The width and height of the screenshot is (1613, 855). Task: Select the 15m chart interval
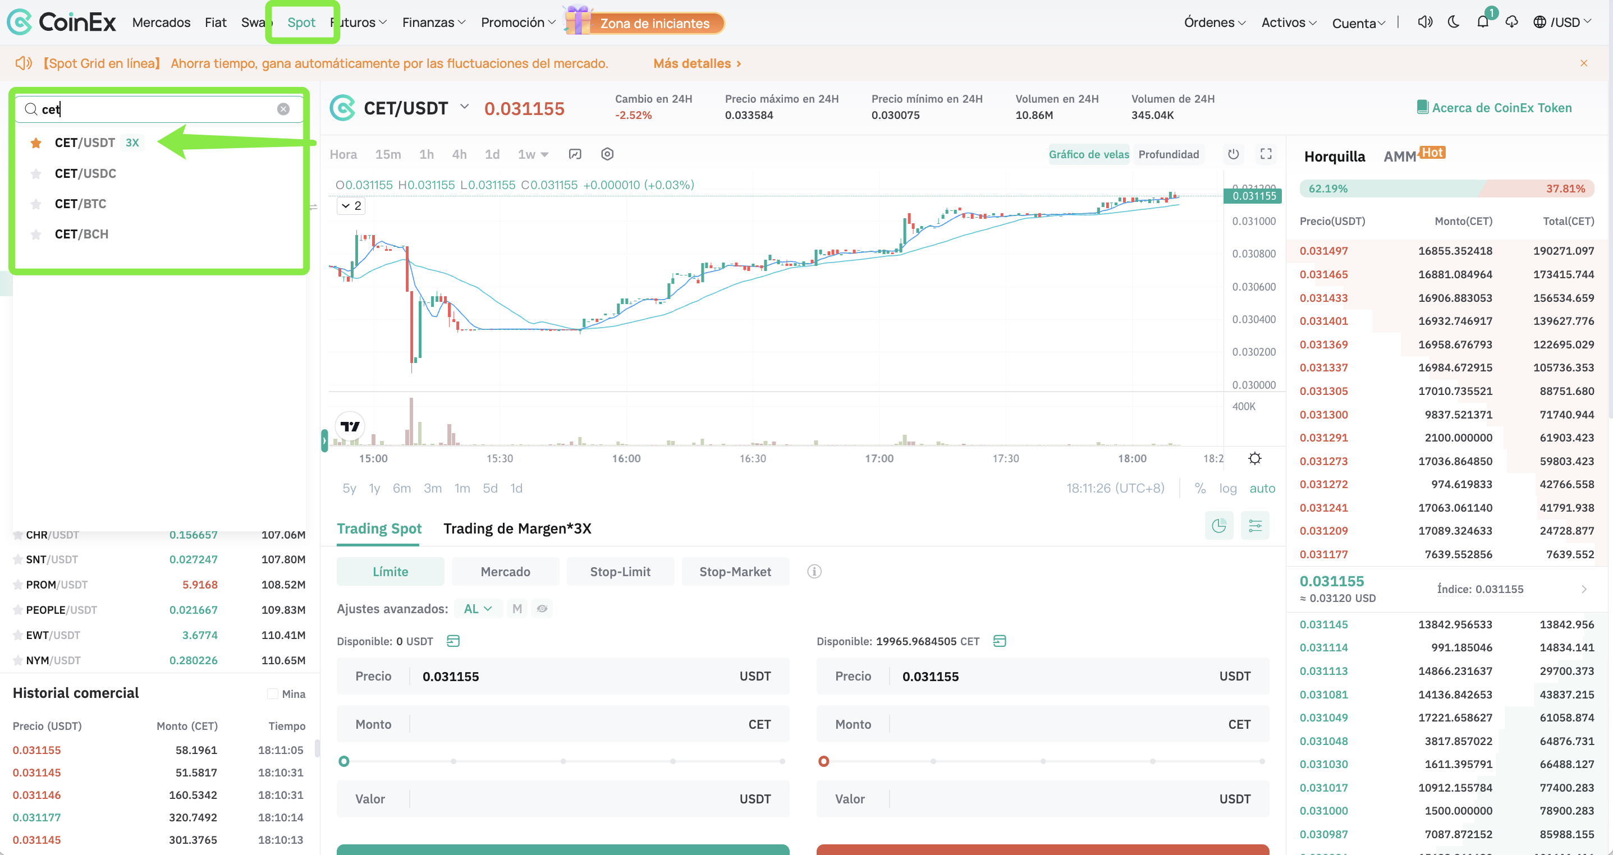388,154
